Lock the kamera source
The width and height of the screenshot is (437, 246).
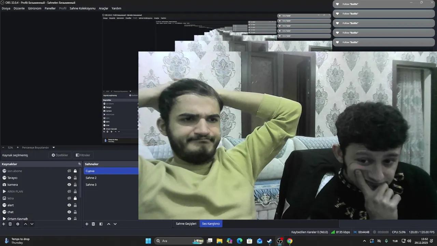click(x=75, y=184)
